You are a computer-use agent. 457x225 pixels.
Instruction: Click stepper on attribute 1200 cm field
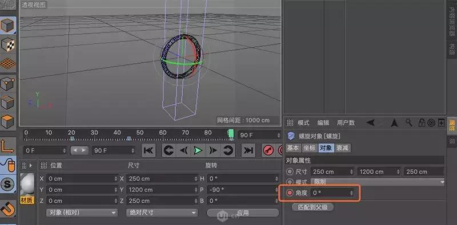[x=398, y=172]
